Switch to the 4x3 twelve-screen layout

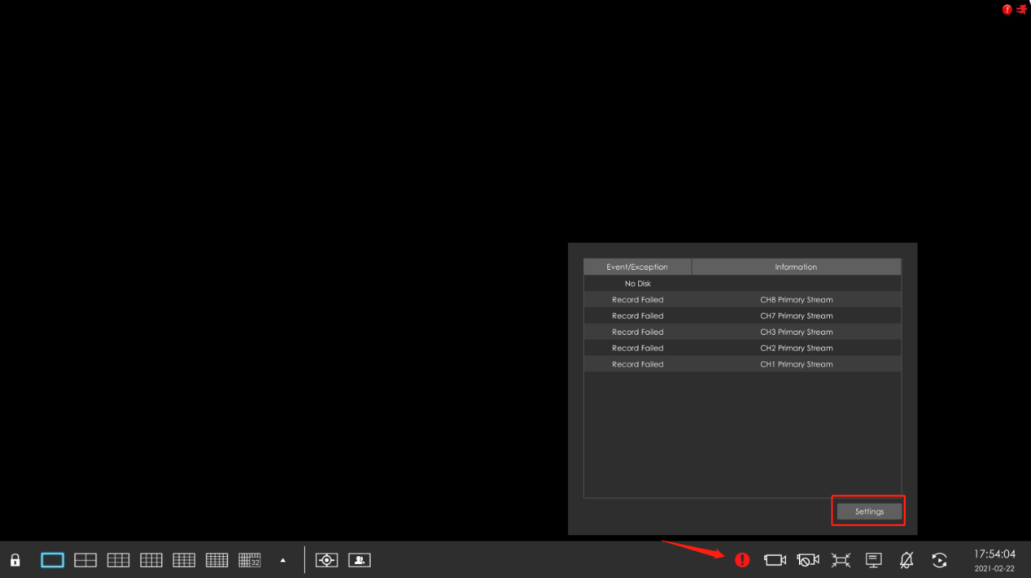[x=151, y=560]
